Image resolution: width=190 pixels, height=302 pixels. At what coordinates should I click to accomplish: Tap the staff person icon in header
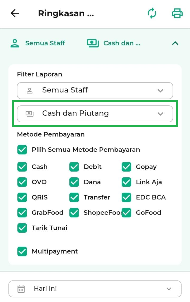coord(15,43)
